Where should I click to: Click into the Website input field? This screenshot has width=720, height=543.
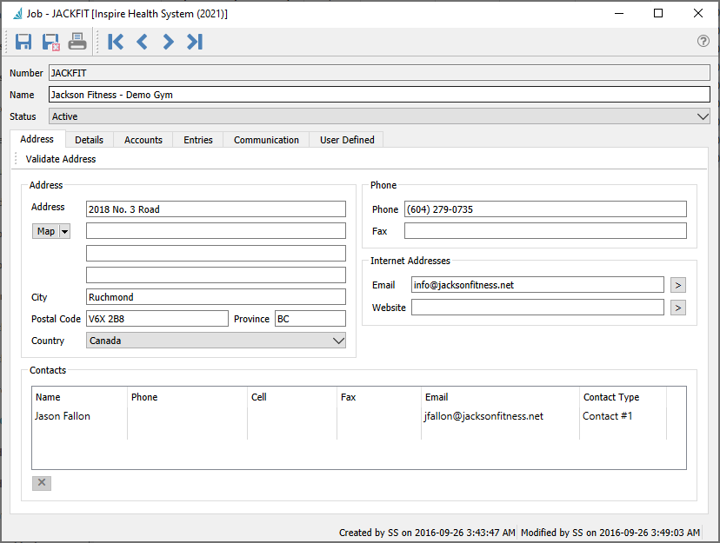[537, 308]
